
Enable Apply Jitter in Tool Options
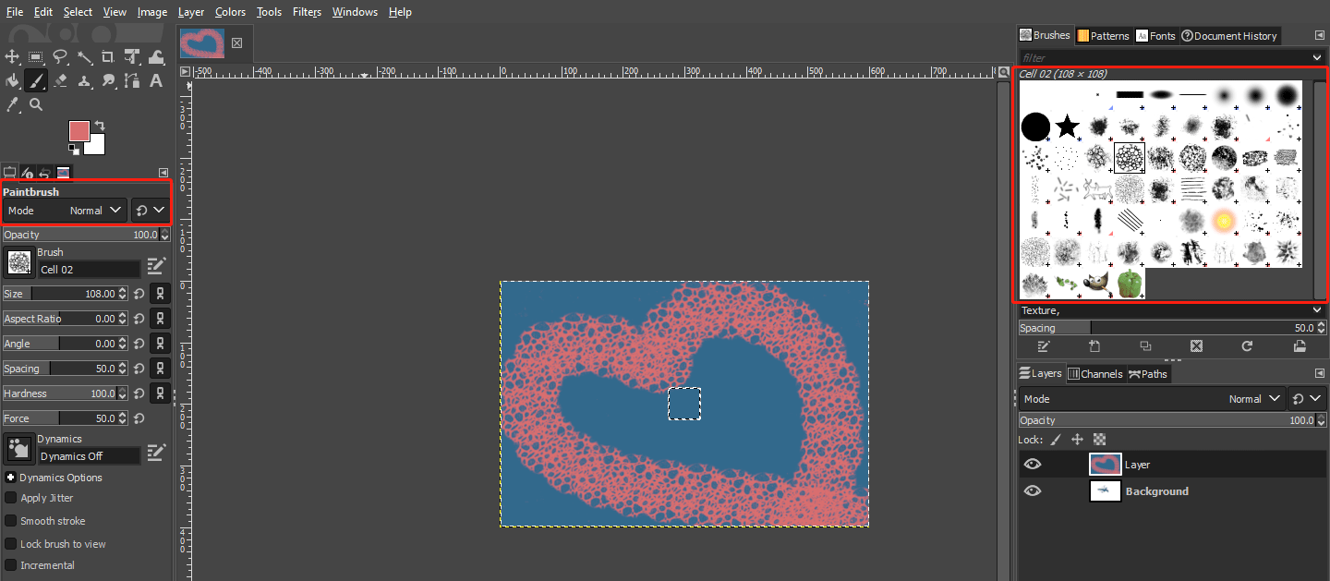tap(12, 497)
